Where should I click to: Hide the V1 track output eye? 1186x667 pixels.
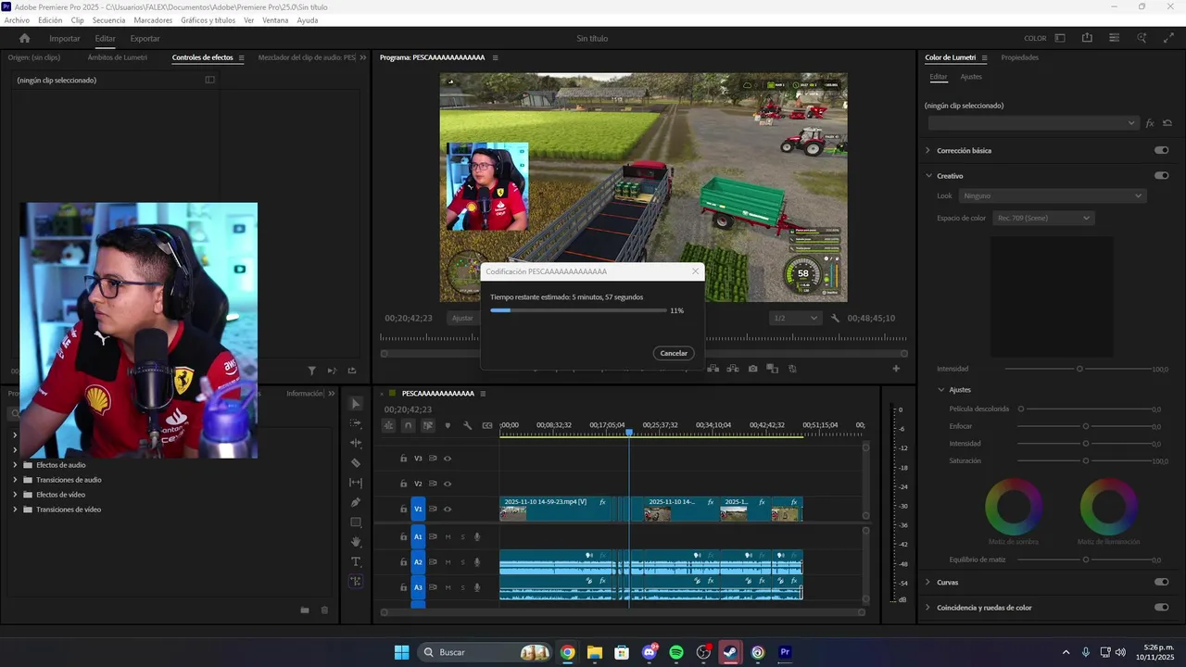[x=448, y=509]
